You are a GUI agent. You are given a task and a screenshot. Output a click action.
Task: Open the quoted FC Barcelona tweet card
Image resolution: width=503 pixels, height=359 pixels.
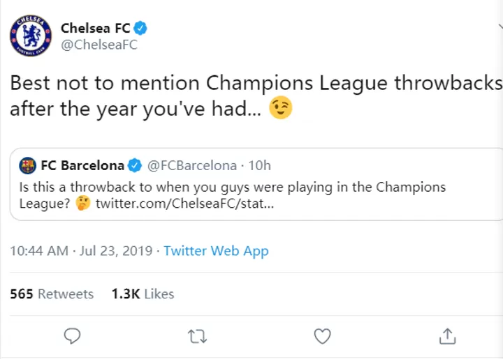point(256,184)
